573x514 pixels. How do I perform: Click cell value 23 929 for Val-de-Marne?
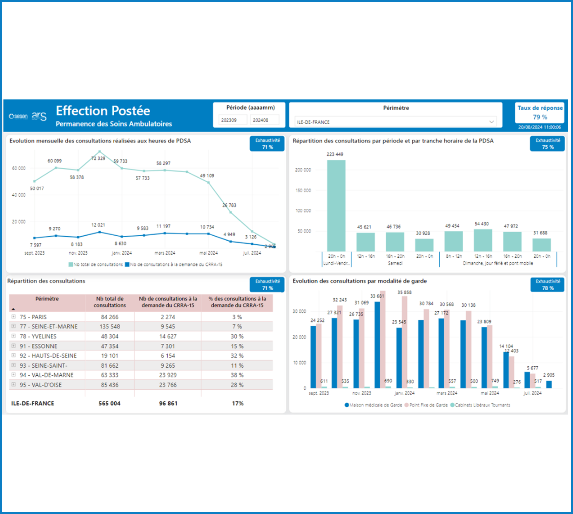(168, 375)
